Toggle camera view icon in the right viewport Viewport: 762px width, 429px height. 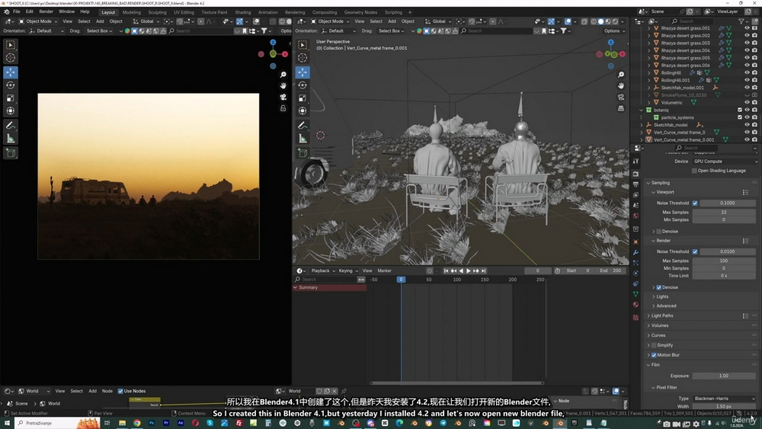click(620, 97)
